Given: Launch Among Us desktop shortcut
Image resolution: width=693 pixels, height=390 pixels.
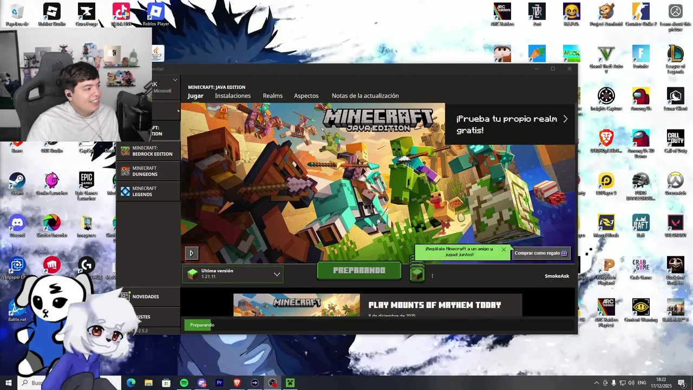Looking at the screenshot, I should 641,99.
